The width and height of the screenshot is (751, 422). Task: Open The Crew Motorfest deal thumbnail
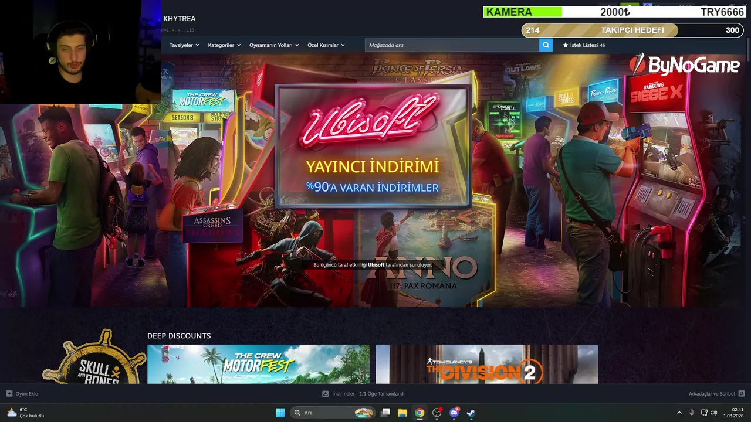click(259, 364)
